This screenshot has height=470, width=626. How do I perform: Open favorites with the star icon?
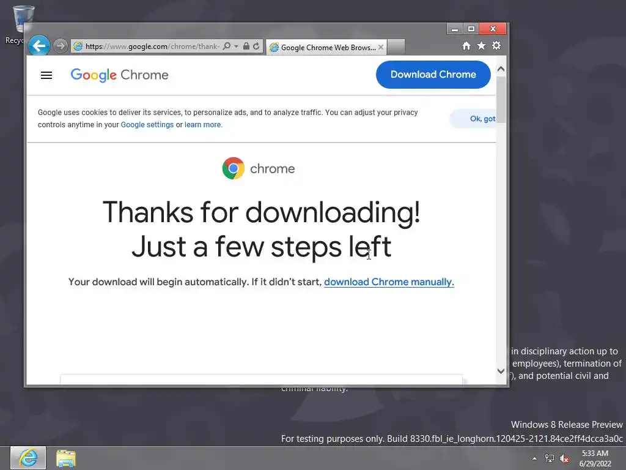click(482, 45)
